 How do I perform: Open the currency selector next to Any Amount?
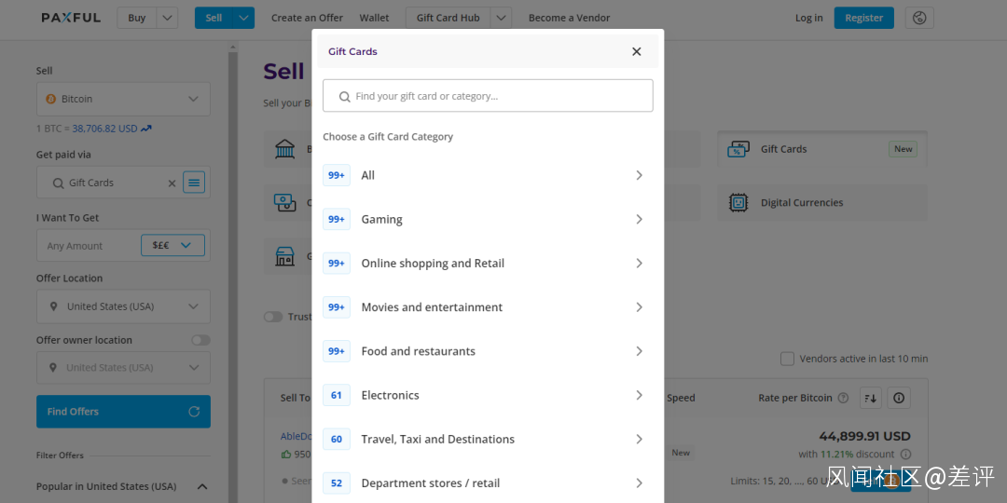(x=172, y=246)
